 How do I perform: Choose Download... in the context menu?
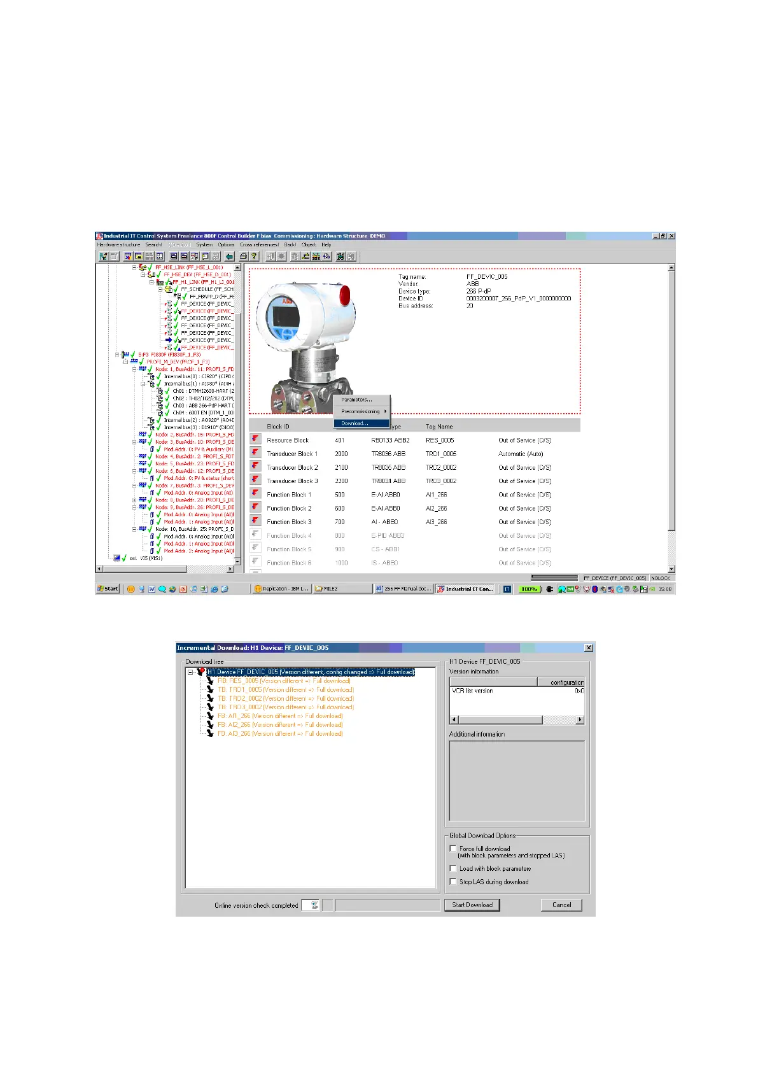tap(361, 423)
